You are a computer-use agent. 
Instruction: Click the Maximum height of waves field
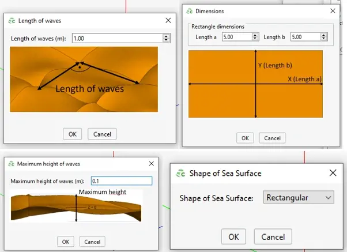tap(121, 181)
